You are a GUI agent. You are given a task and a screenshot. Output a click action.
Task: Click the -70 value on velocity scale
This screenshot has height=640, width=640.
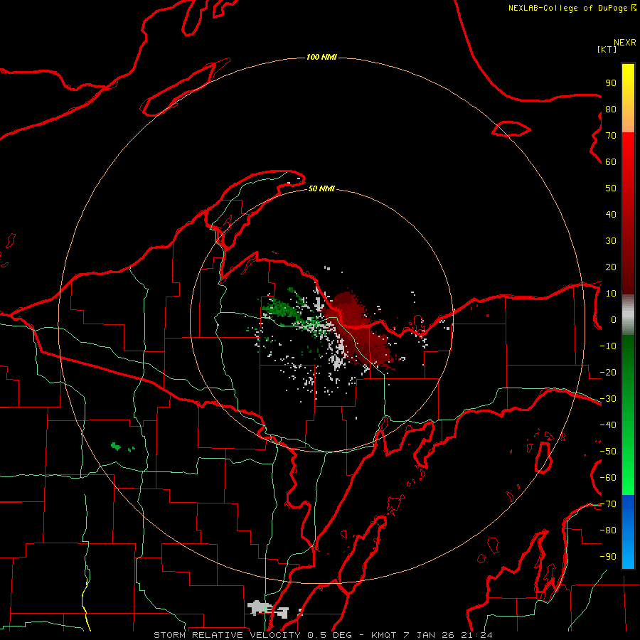608,504
